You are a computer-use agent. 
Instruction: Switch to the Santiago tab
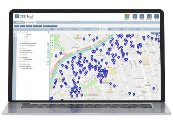(30, 22)
